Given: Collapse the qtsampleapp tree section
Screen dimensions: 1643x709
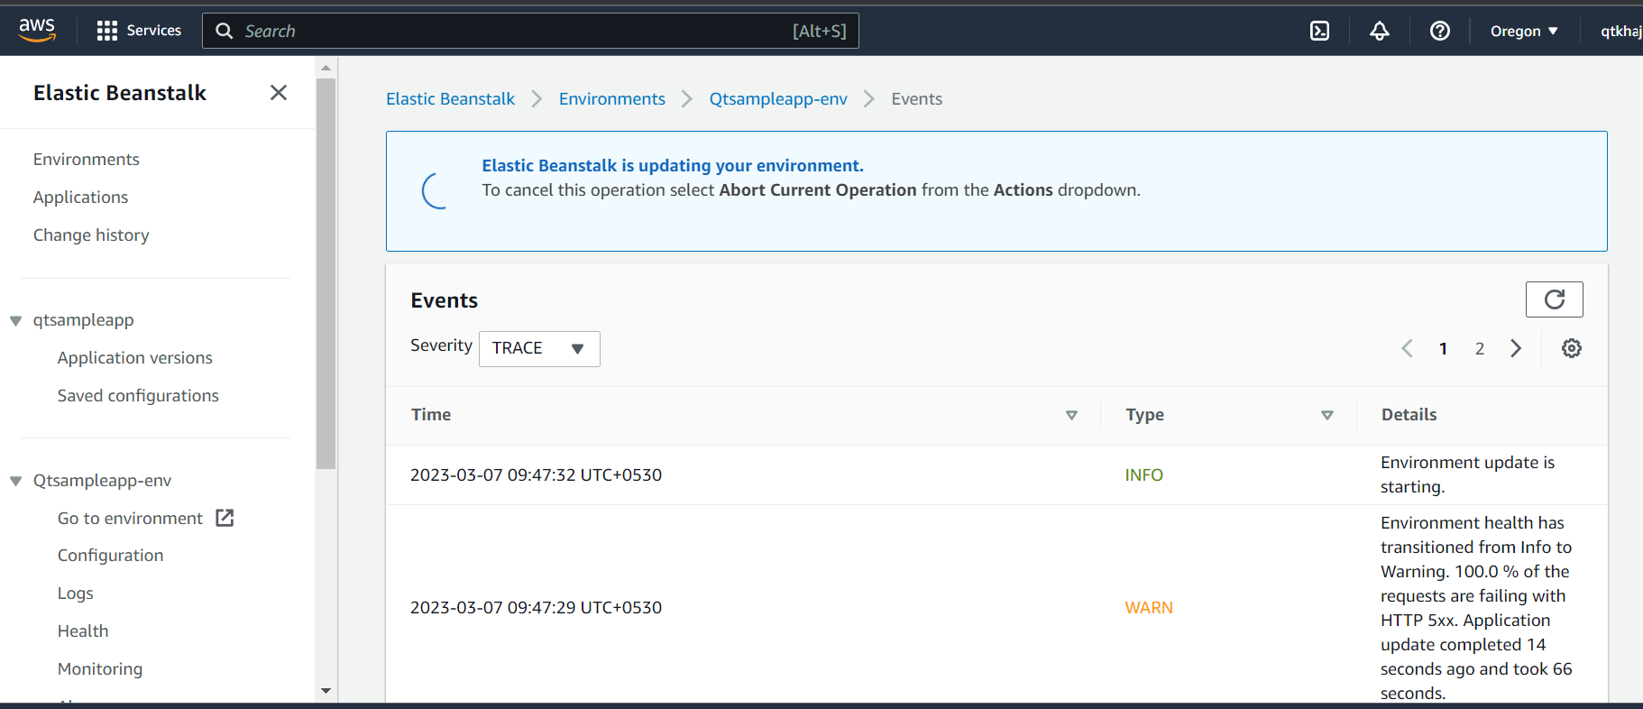Looking at the screenshot, I should (16, 321).
